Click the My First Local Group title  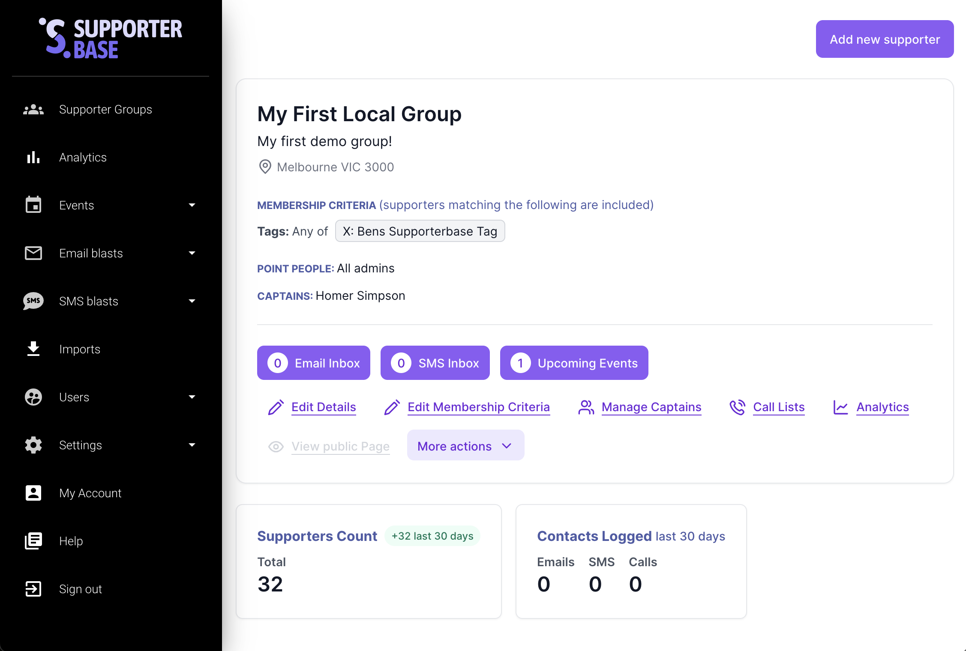(359, 114)
